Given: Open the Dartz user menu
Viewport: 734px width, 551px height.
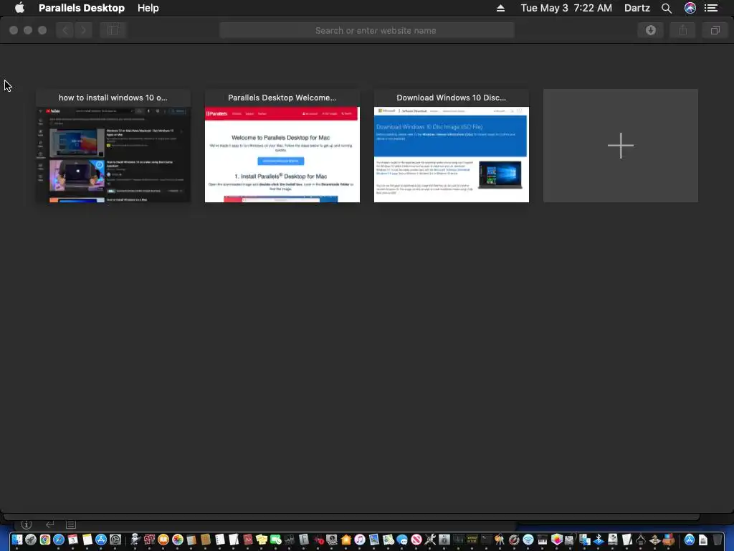Looking at the screenshot, I should pos(637,8).
